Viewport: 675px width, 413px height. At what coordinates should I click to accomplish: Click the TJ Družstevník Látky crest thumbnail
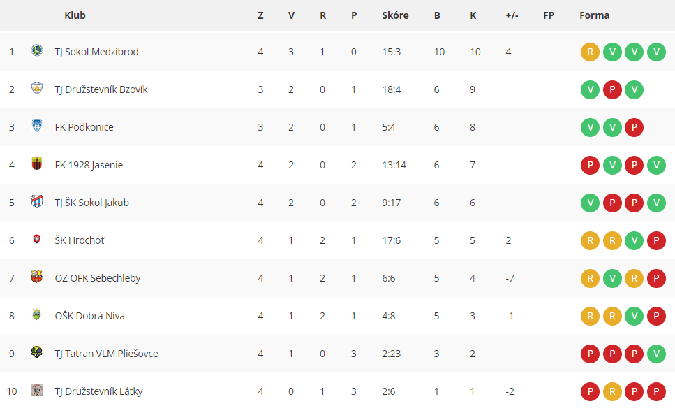[37, 390]
